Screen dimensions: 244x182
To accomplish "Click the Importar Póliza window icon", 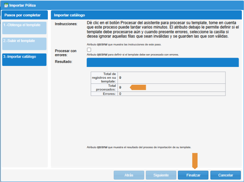I will point(6,5).
